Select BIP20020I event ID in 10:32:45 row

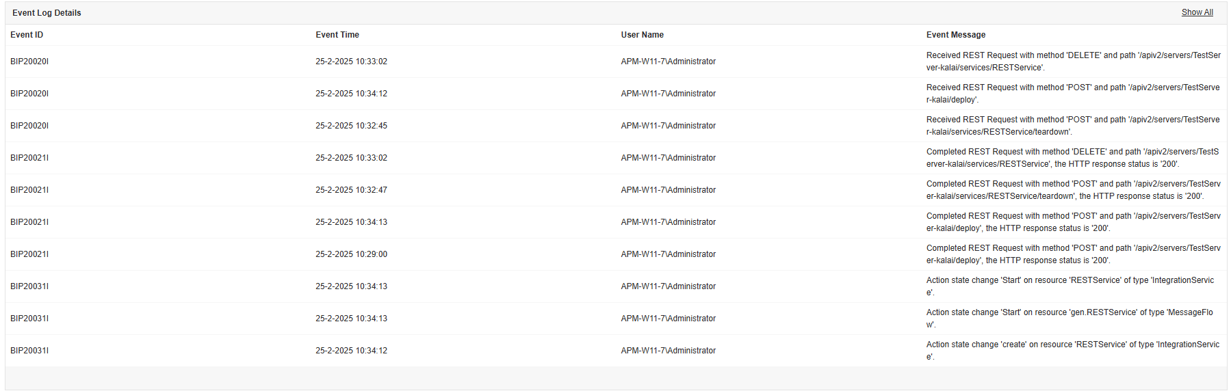point(29,126)
